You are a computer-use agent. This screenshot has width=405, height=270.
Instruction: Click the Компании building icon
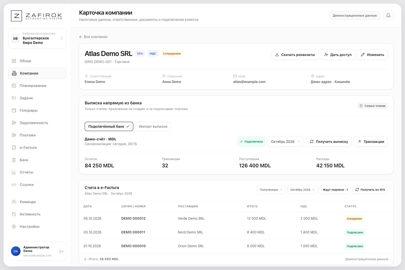pos(14,73)
